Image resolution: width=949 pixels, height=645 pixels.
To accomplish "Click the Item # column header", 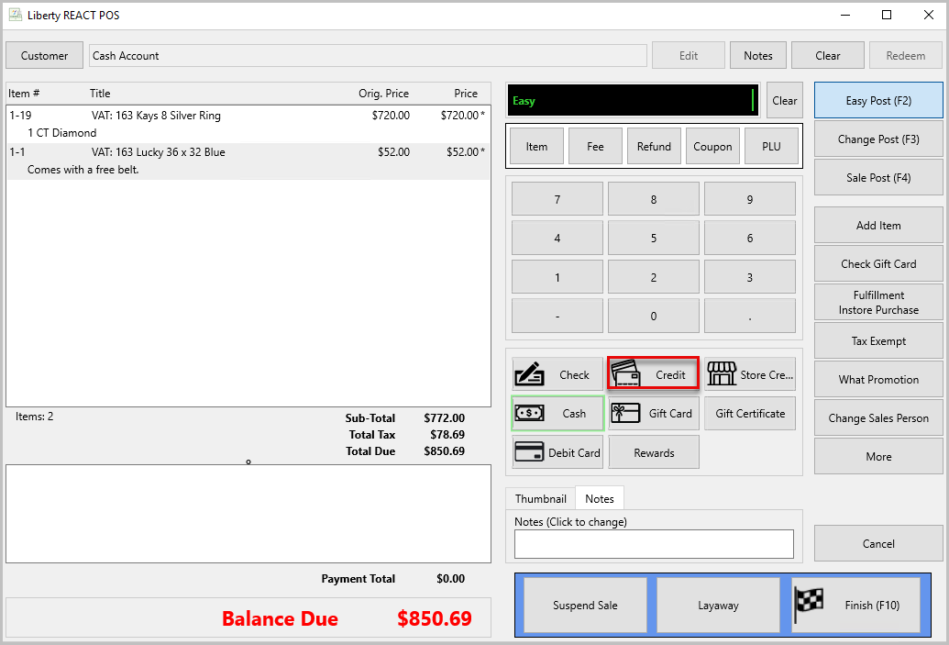I will [x=24, y=94].
